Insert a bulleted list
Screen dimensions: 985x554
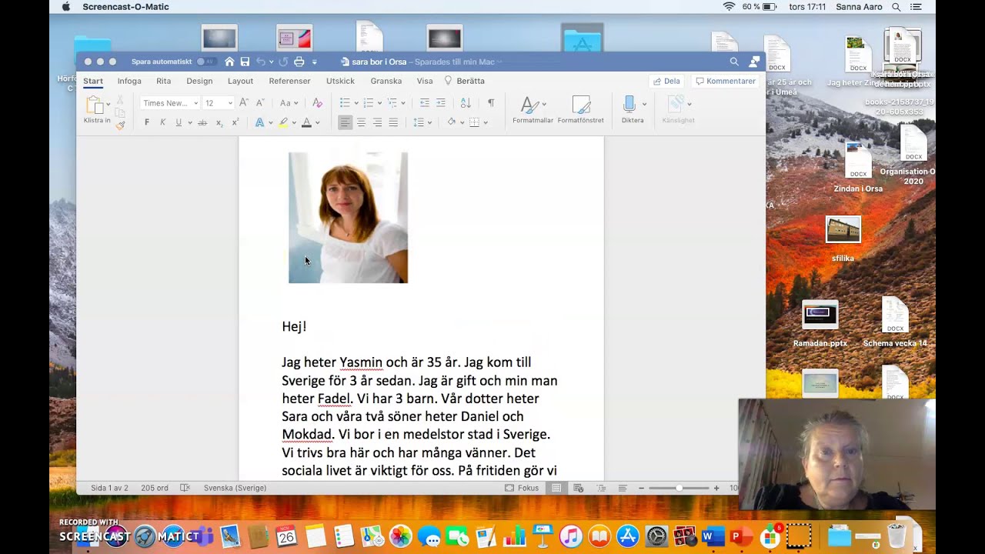(x=345, y=102)
